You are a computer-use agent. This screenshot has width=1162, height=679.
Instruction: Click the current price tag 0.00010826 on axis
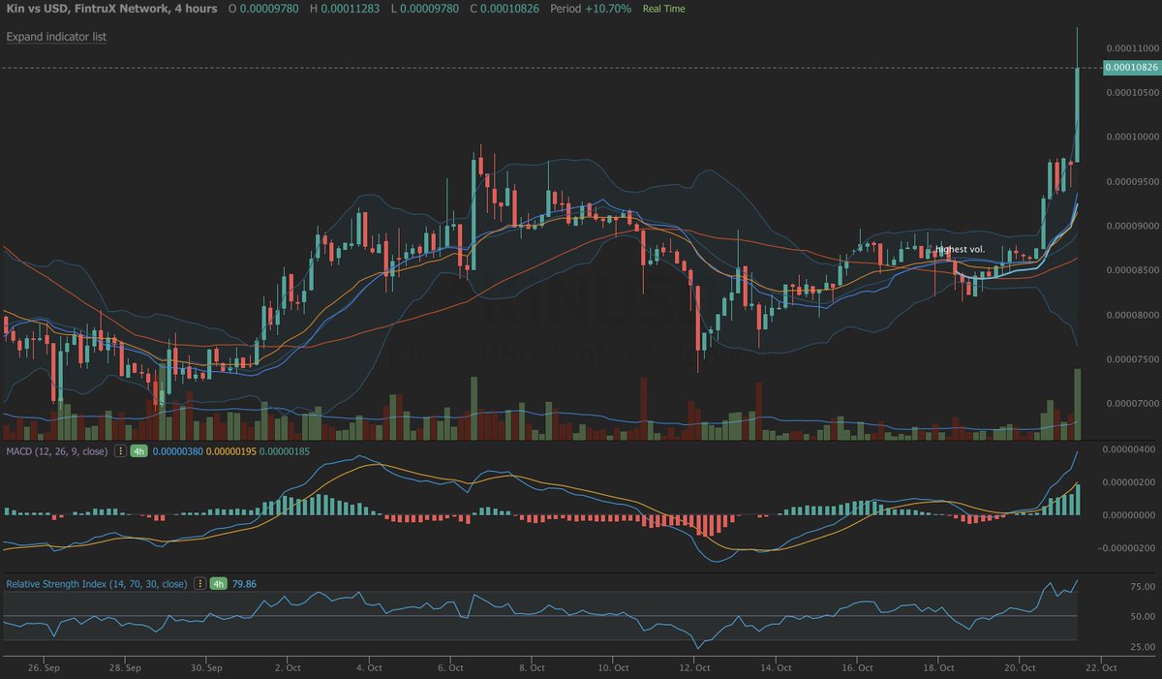coord(1130,68)
